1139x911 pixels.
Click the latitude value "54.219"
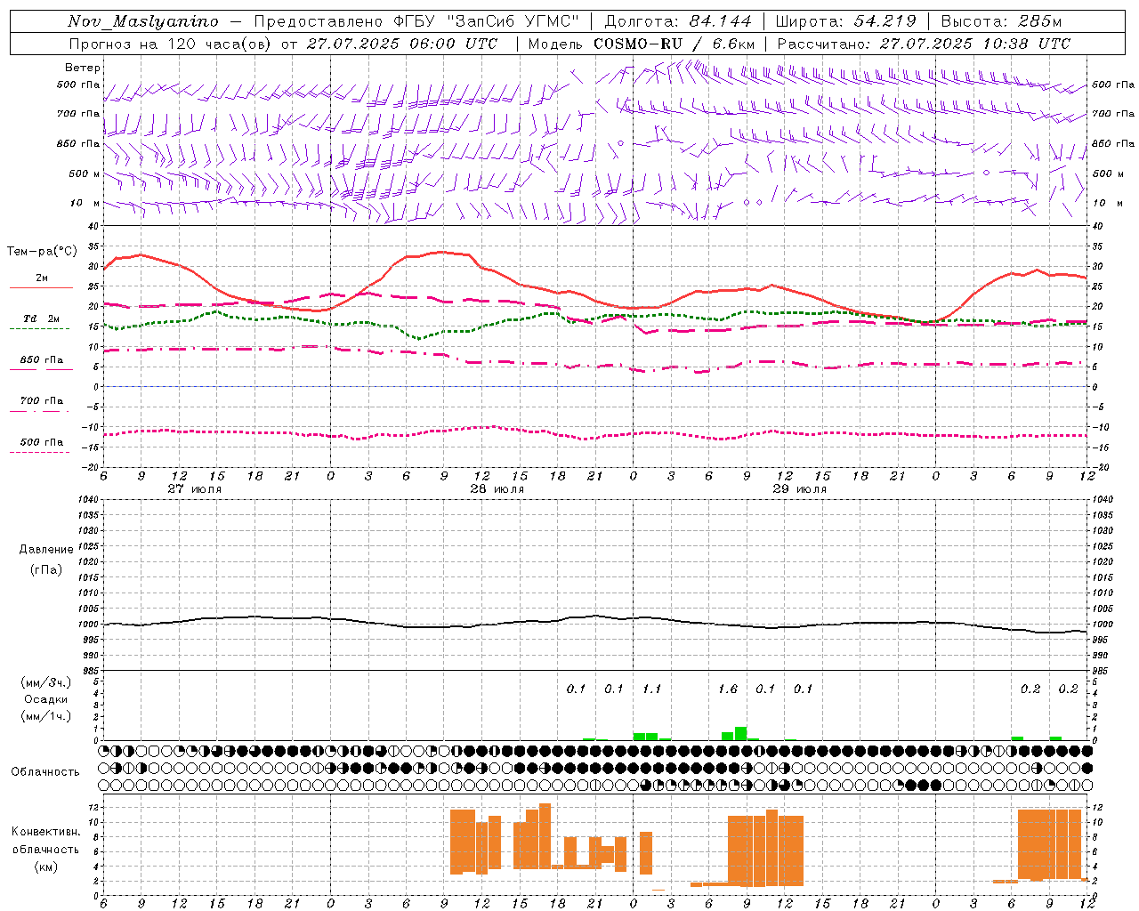[x=886, y=21]
